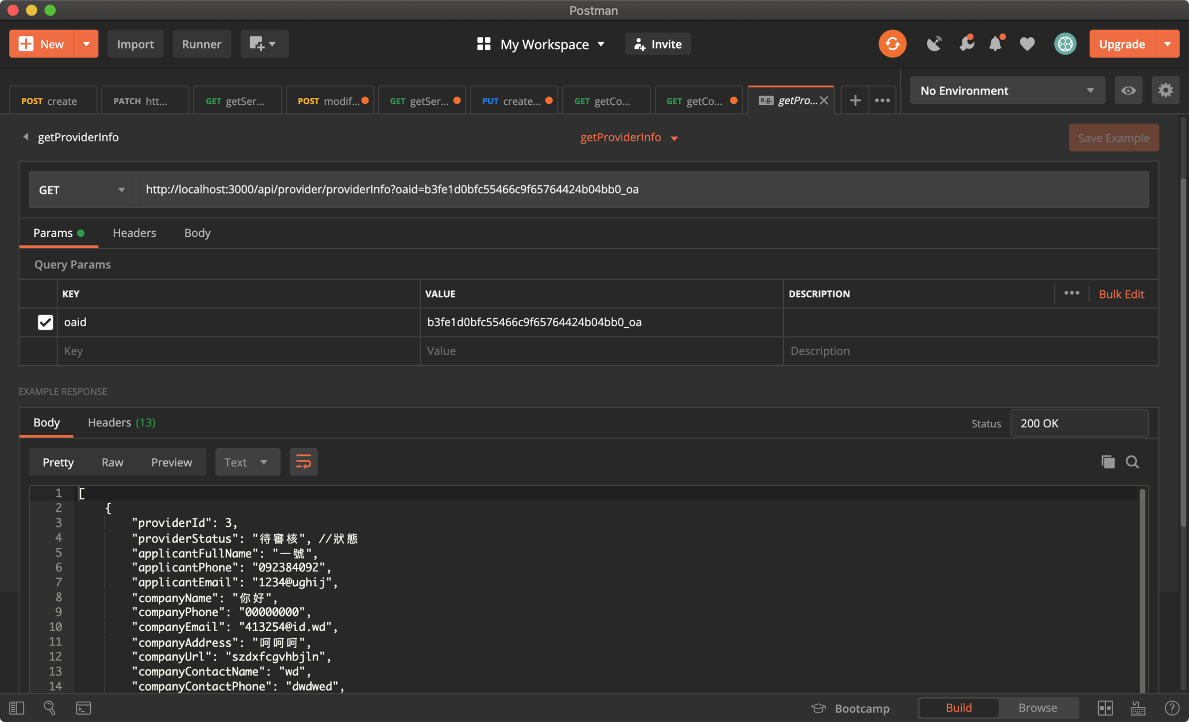1189x722 pixels.
Task: Open the Text format dropdown
Action: click(246, 462)
